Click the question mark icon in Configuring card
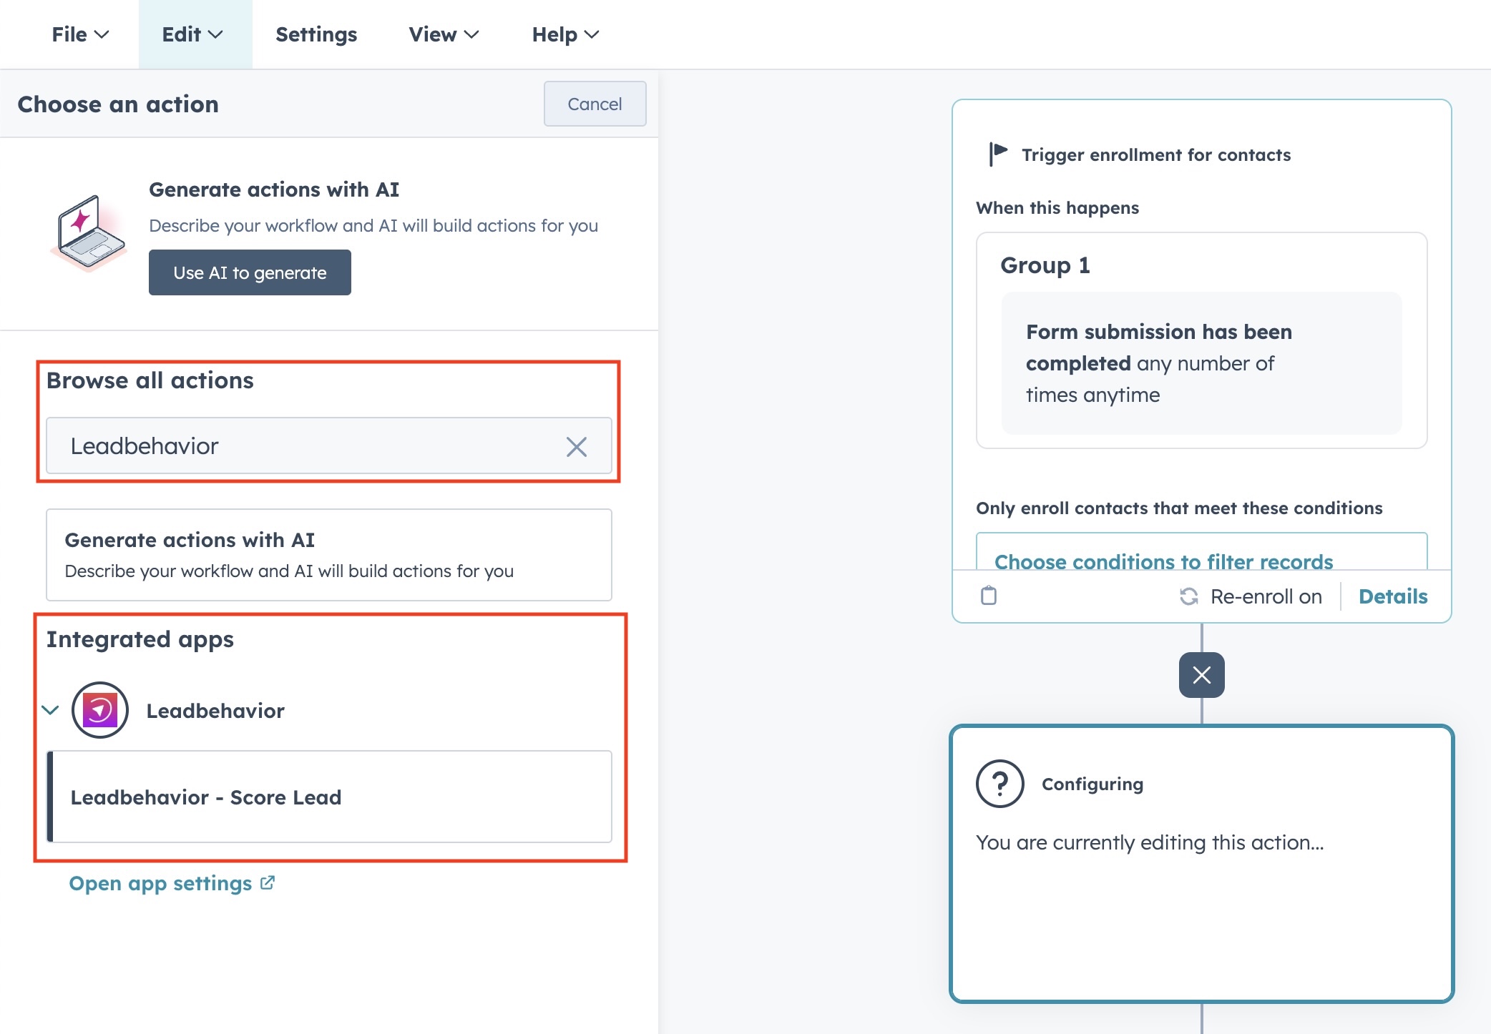1491x1034 pixels. click(1000, 783)
